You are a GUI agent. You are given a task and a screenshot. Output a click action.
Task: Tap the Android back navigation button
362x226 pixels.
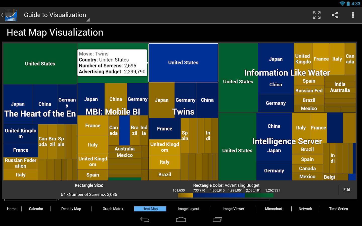pyautogui.click(x=145, y=220)
